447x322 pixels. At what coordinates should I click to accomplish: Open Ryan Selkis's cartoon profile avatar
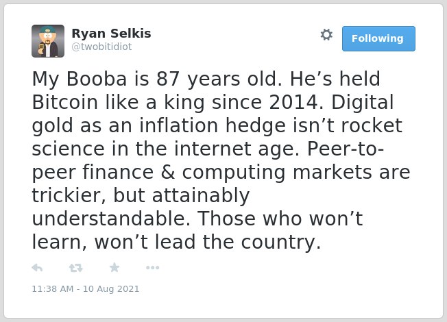point(48,41)
